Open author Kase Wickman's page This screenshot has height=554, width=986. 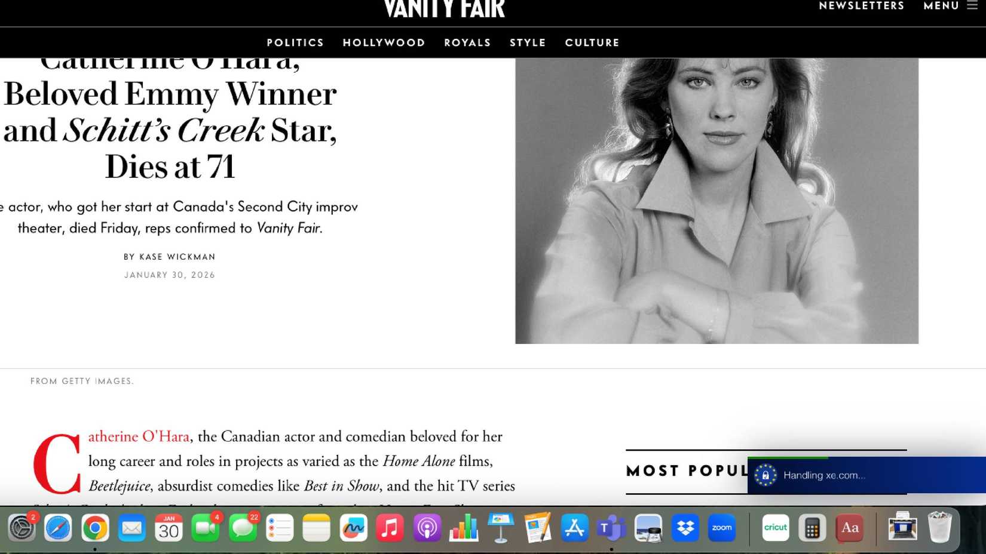177,257
